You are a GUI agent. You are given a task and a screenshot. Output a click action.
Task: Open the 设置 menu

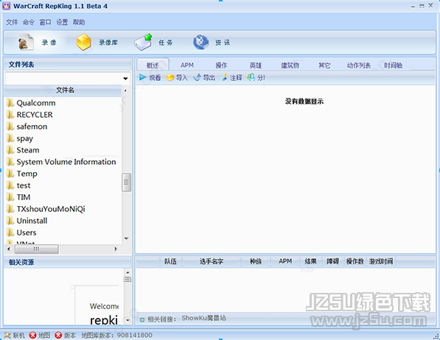pyautogui.click(x=62, y=22)
